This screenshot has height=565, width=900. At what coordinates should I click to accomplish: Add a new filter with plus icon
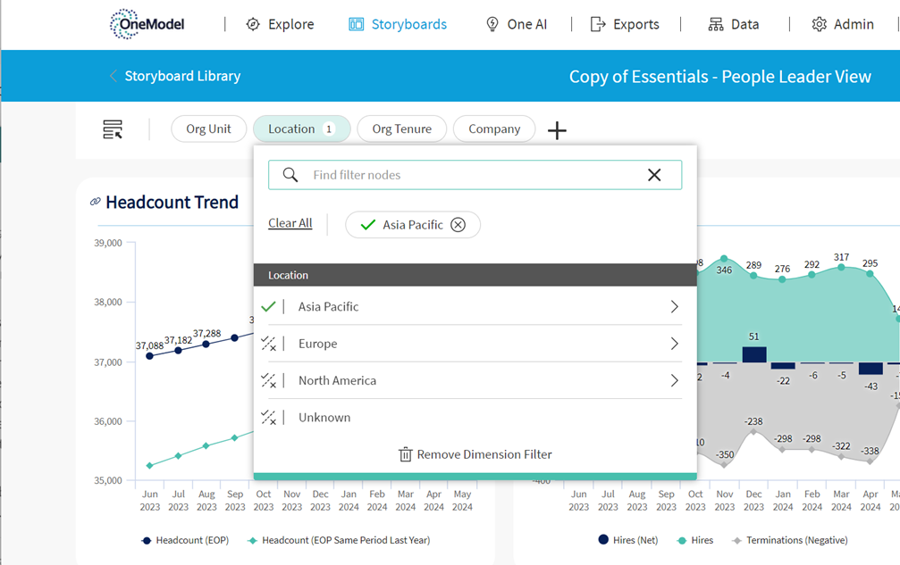pyautogui.click(x=557, y=130)
